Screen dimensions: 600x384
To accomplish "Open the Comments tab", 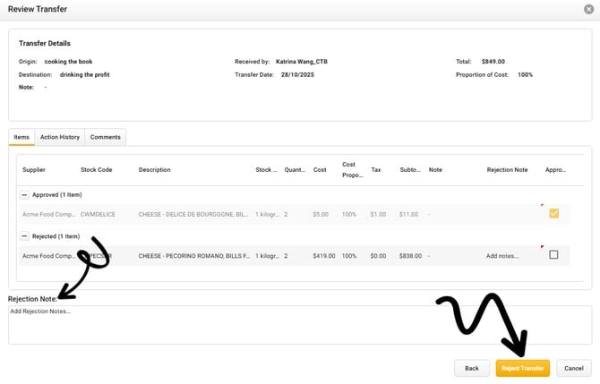I will point(106,137).
